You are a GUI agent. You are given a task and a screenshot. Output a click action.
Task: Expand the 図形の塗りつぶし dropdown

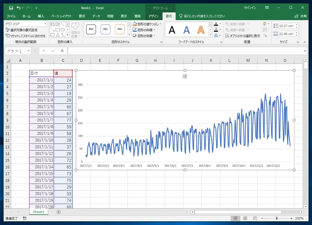[x=160, y=24]
